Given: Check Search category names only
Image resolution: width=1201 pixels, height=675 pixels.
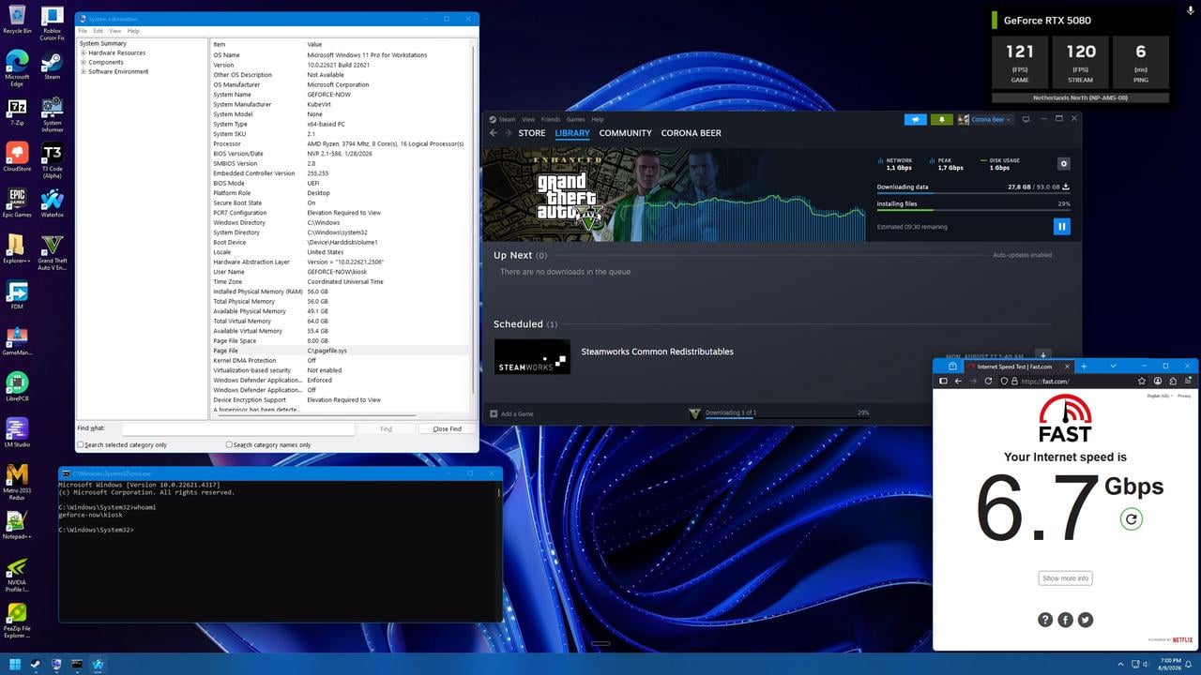Looking at the screenshot, I should (229, 444).
